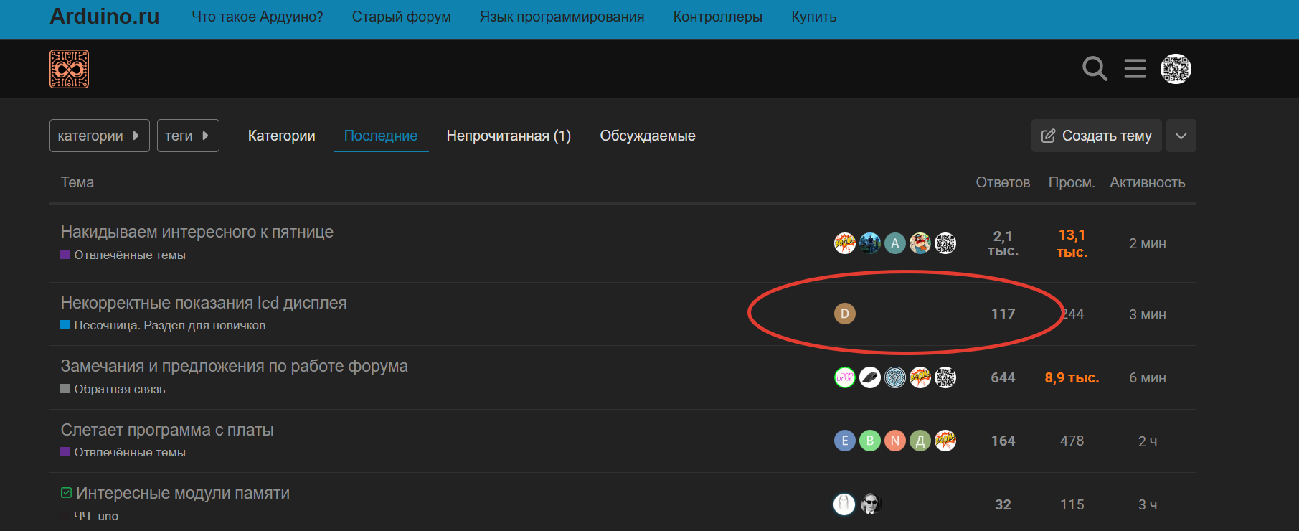The height and width of the screenshot is (531, 1299).
Task: Click the 'Создать тему' button
Action: pyautogui.click(x=1096, y=136)
